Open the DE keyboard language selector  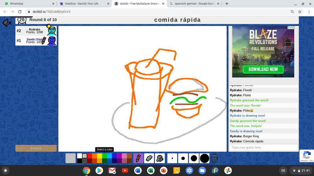(283, 170)
